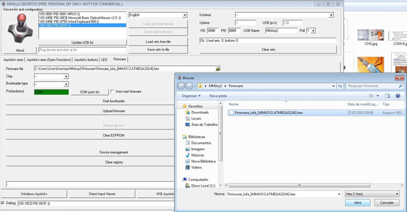
Task: Click the search magnifier in Pesquisar Firmware
Action: point(401,86)
